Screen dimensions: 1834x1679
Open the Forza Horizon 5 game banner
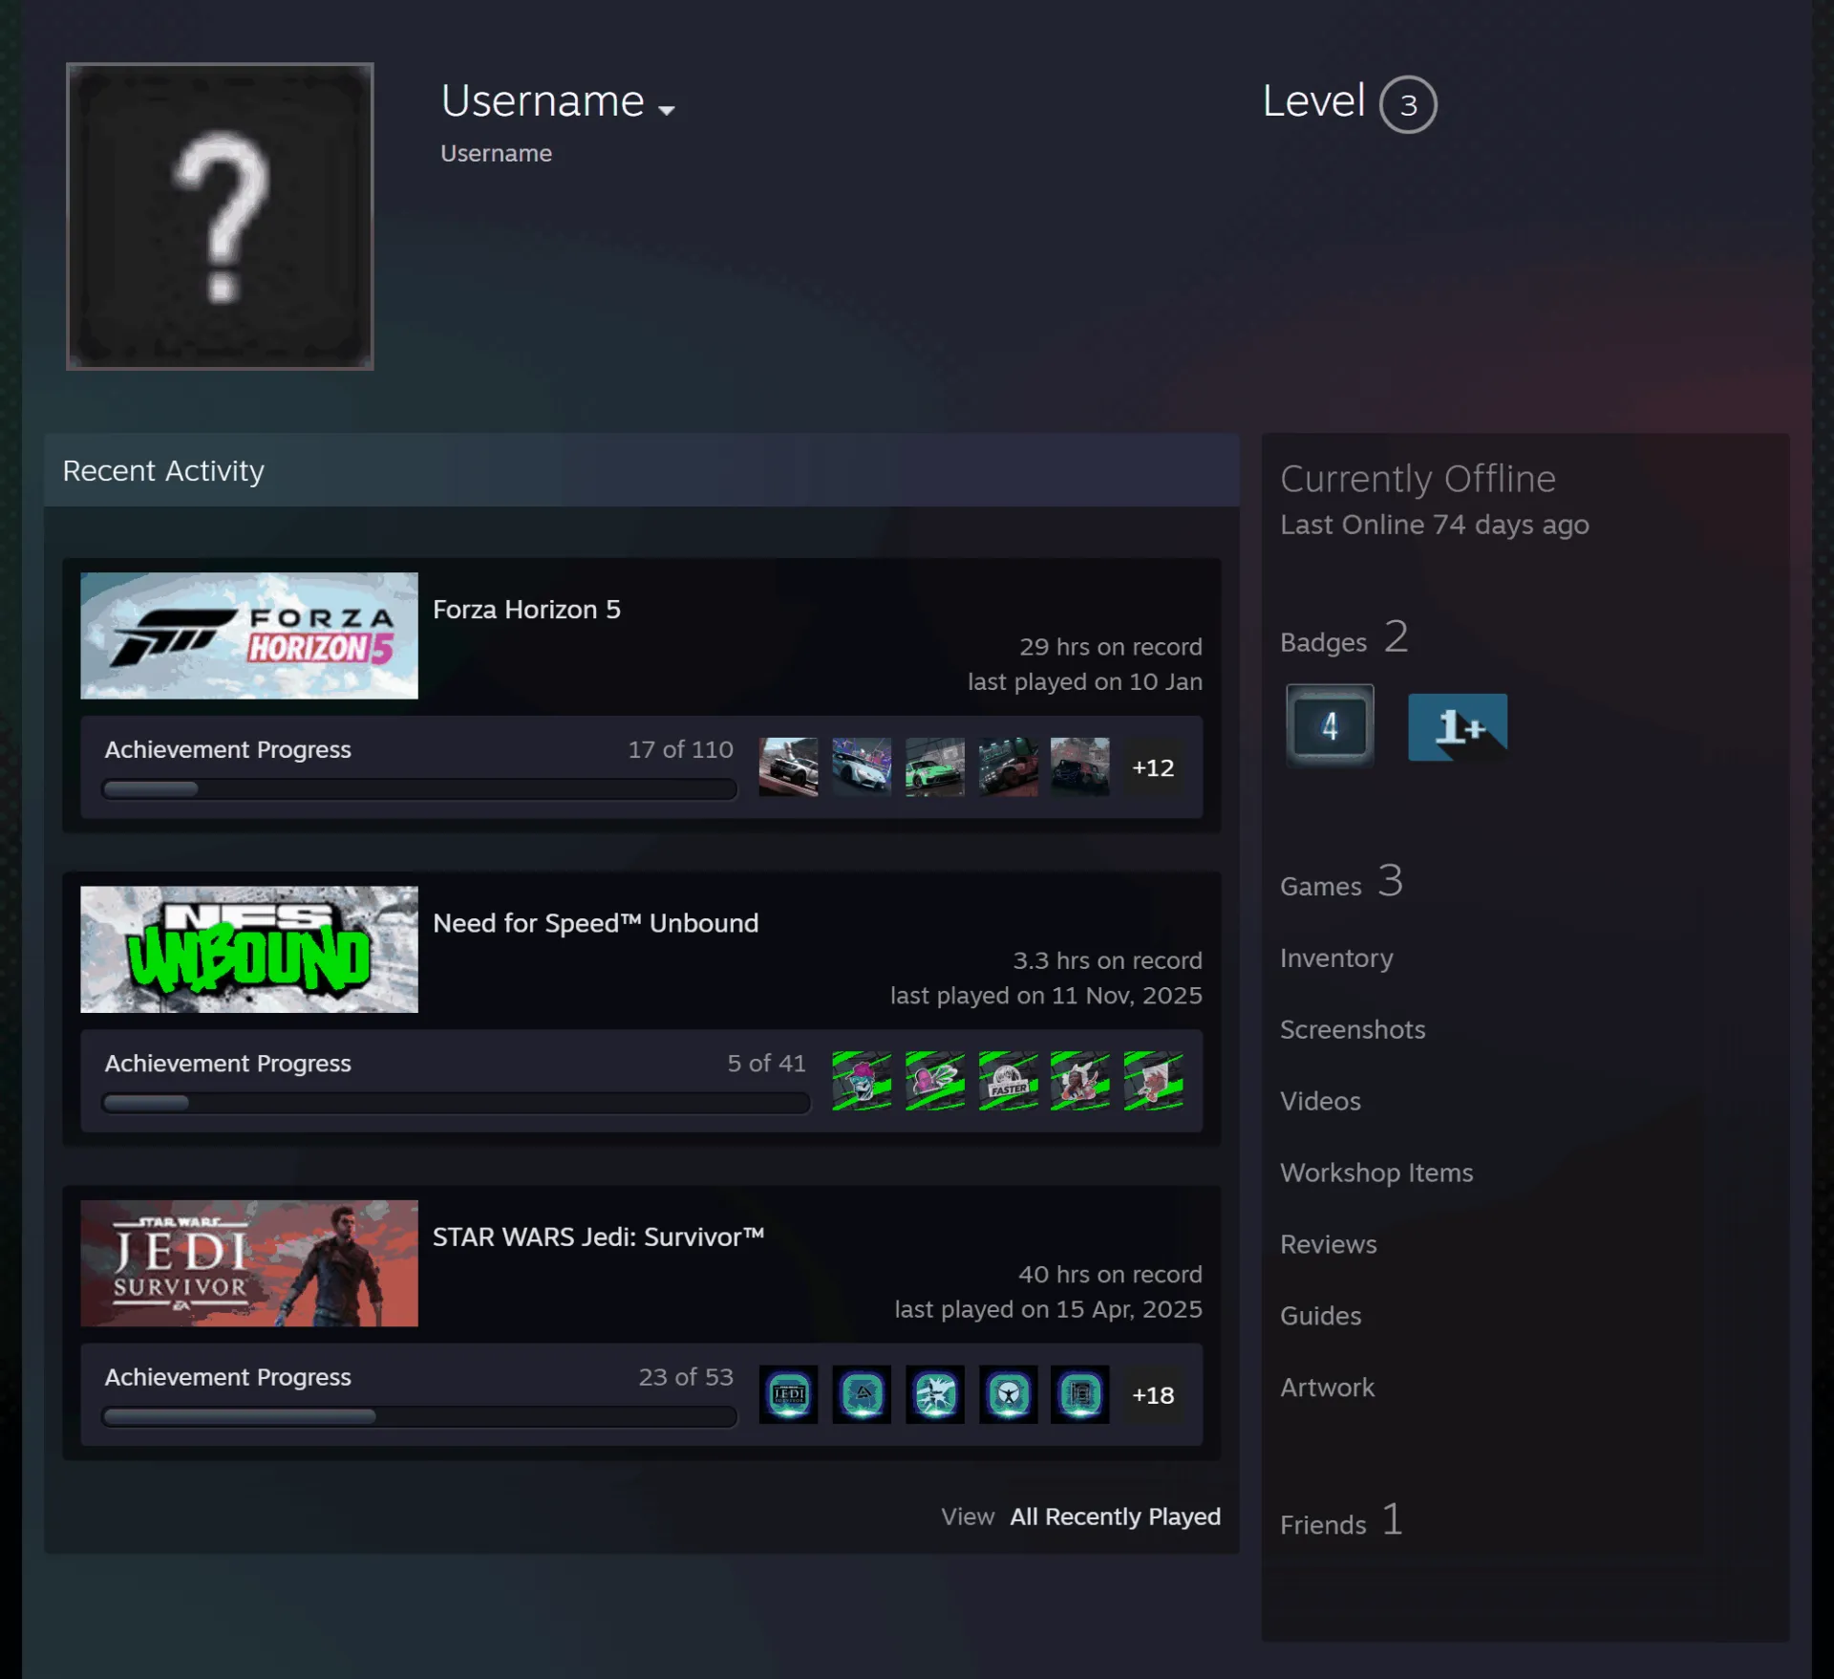pyautogui.click(x=249, y=635)
